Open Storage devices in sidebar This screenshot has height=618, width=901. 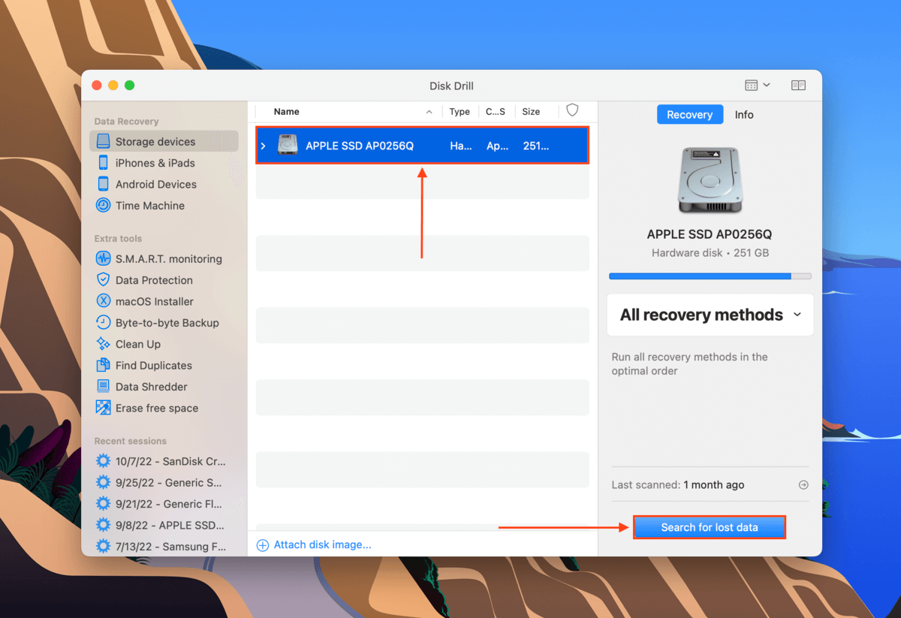tap(164, 141)
